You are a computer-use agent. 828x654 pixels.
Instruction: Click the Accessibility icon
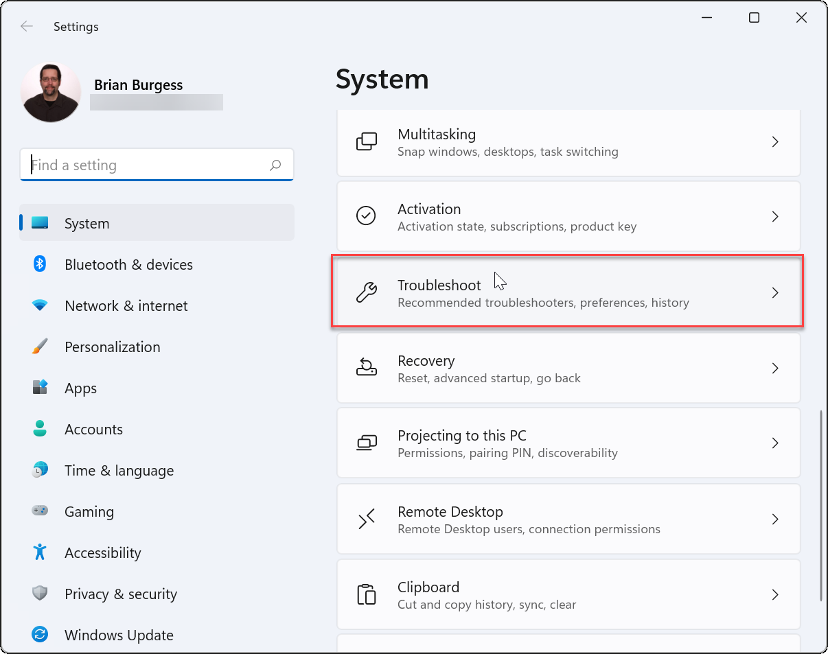[40, 552]
